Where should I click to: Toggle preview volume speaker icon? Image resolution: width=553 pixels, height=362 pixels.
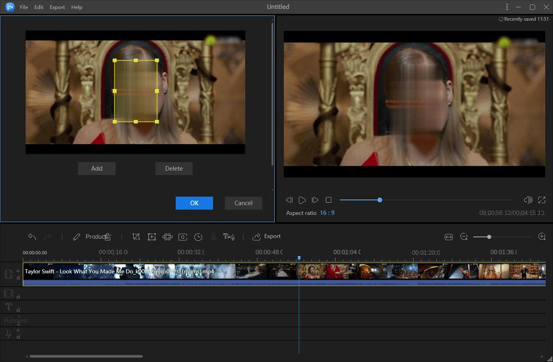528,200
